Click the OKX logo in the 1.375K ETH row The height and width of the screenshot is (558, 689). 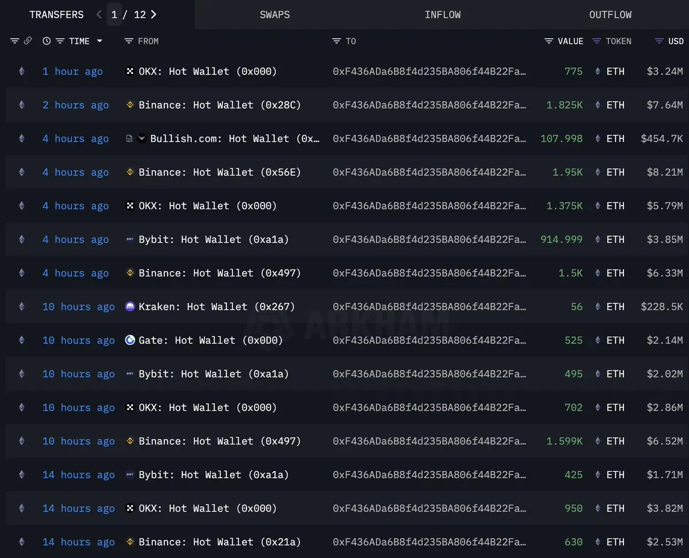(130, 206)
